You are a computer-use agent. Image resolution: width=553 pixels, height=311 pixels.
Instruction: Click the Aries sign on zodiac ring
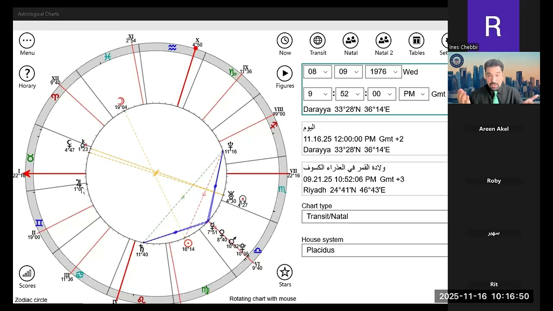(x=55, y=97)
